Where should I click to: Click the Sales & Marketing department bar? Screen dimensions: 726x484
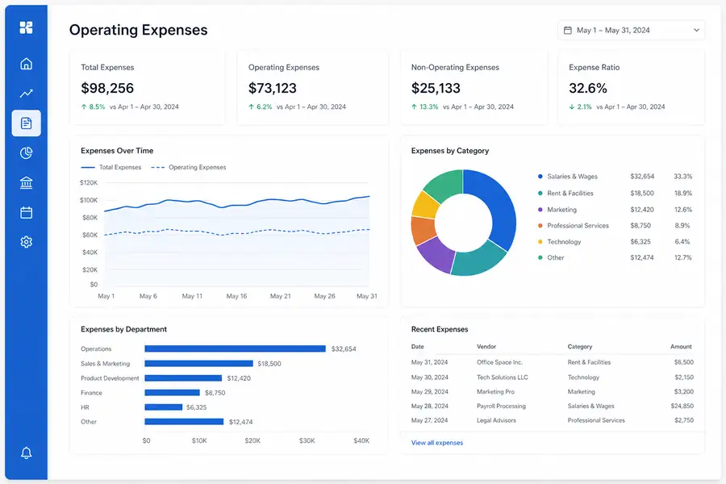[198, 364]
